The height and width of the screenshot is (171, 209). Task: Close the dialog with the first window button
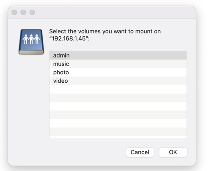(14, 12)
